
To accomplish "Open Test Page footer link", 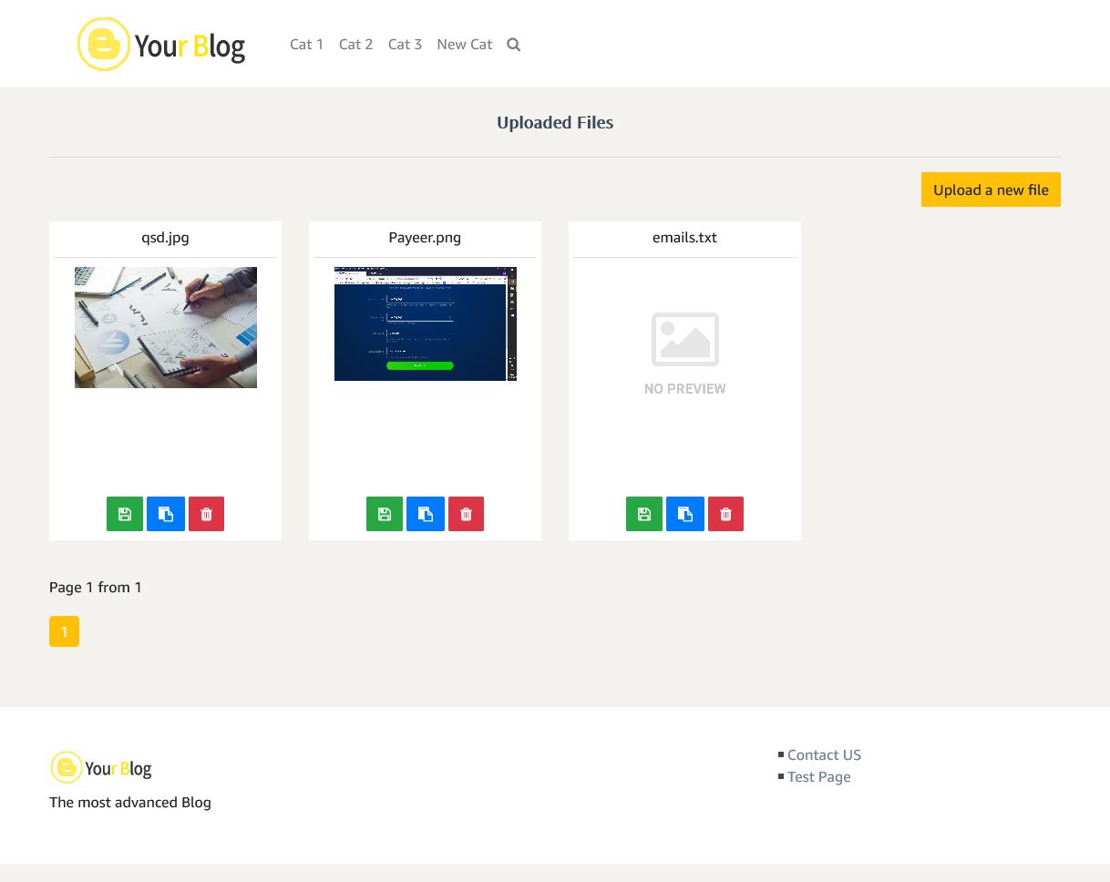I will click(819, 776).
